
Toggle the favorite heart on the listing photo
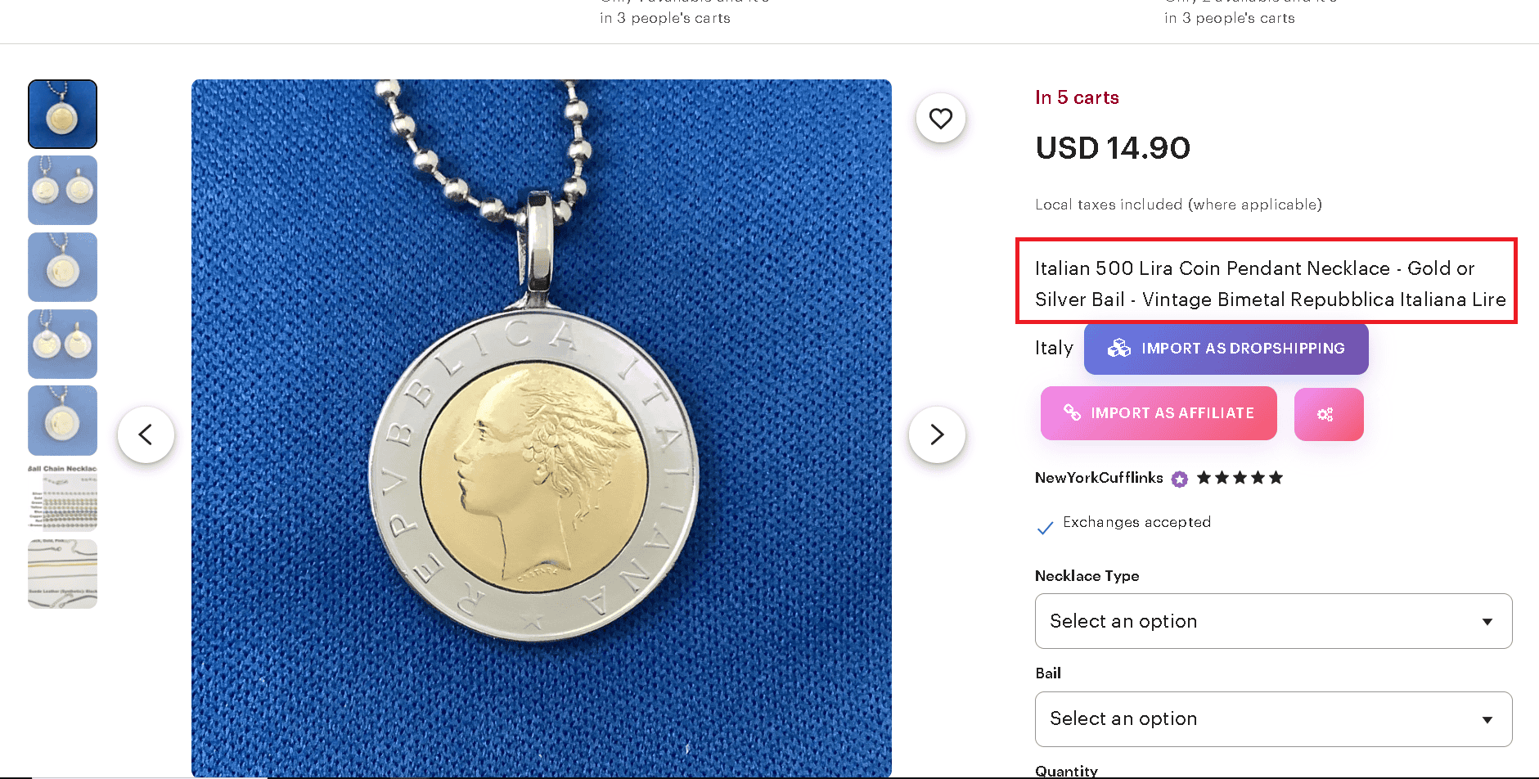[940, 118]
